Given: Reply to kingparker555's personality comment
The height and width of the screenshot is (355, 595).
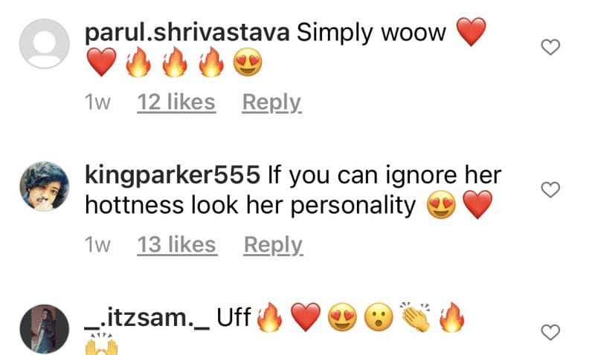Looking at the screenshot, I should (x=273, y=245).
